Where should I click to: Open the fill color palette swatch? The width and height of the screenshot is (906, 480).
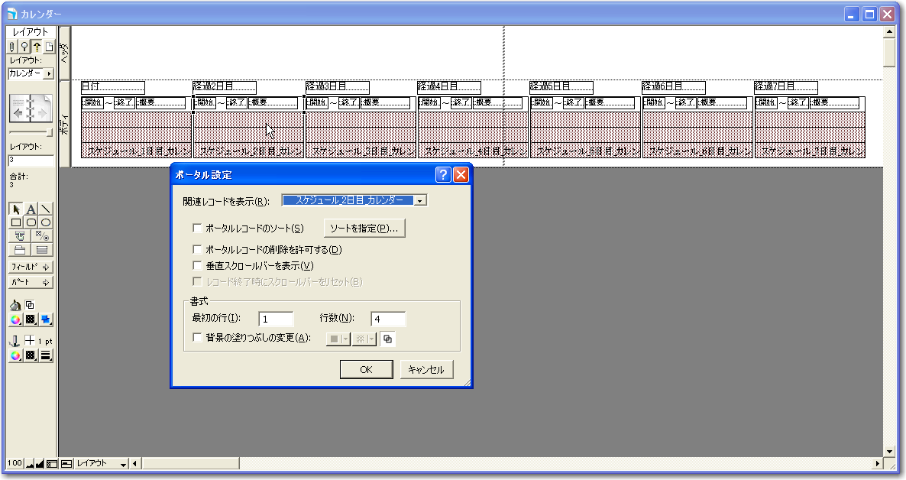(16, 319)
